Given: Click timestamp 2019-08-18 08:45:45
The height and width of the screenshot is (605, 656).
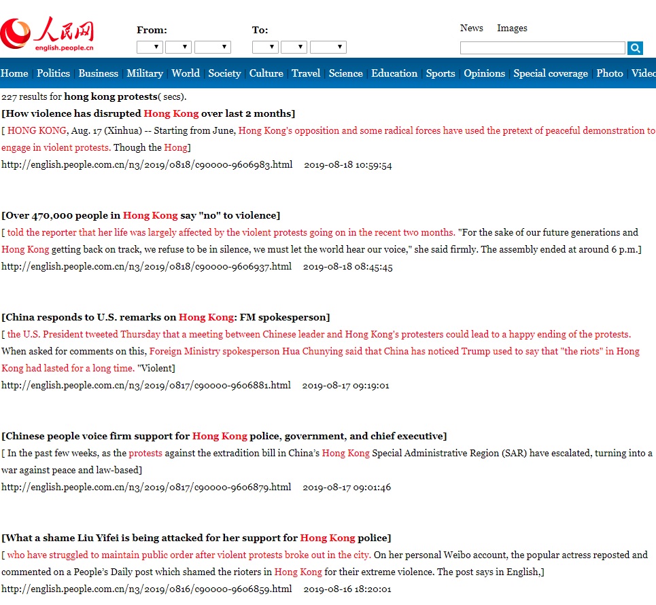Looking at the screenshot, I should click(348, 267).
